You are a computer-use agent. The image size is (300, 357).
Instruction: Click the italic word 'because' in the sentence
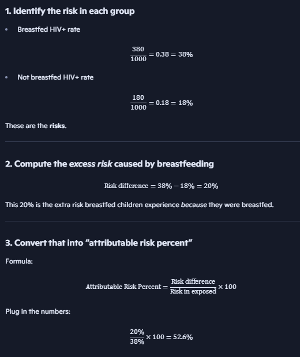point(194,205)
